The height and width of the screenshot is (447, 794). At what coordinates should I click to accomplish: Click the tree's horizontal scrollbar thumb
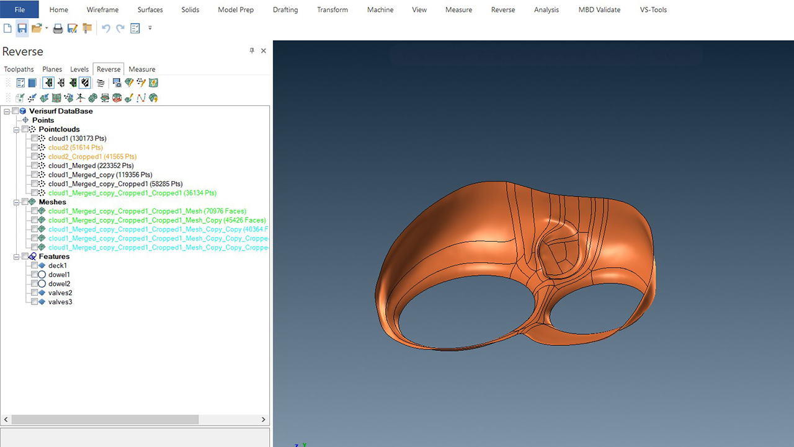(105, 420)
